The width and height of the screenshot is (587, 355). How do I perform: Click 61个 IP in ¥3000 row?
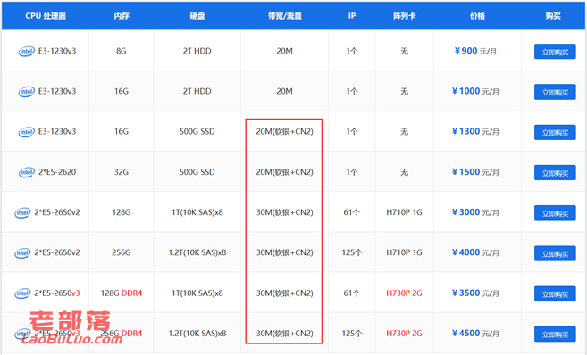click(352, 212)
